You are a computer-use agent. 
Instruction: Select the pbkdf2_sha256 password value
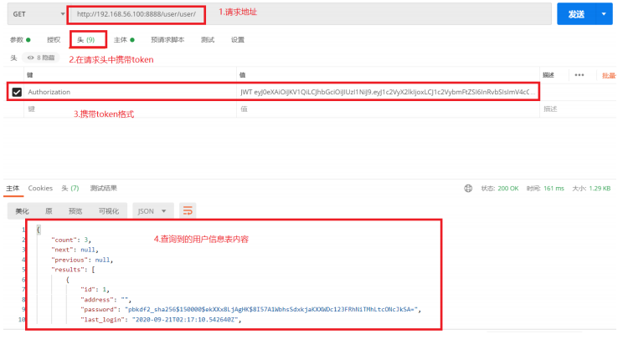(x=271, y=309)
